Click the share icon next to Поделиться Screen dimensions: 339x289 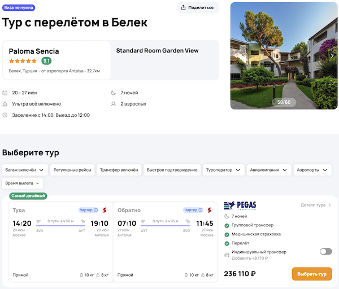pos(185,8)
